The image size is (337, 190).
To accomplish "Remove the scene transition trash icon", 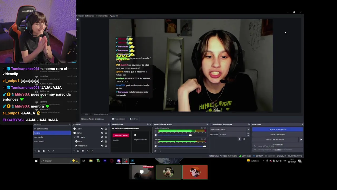I will click(x=244, y=139).
